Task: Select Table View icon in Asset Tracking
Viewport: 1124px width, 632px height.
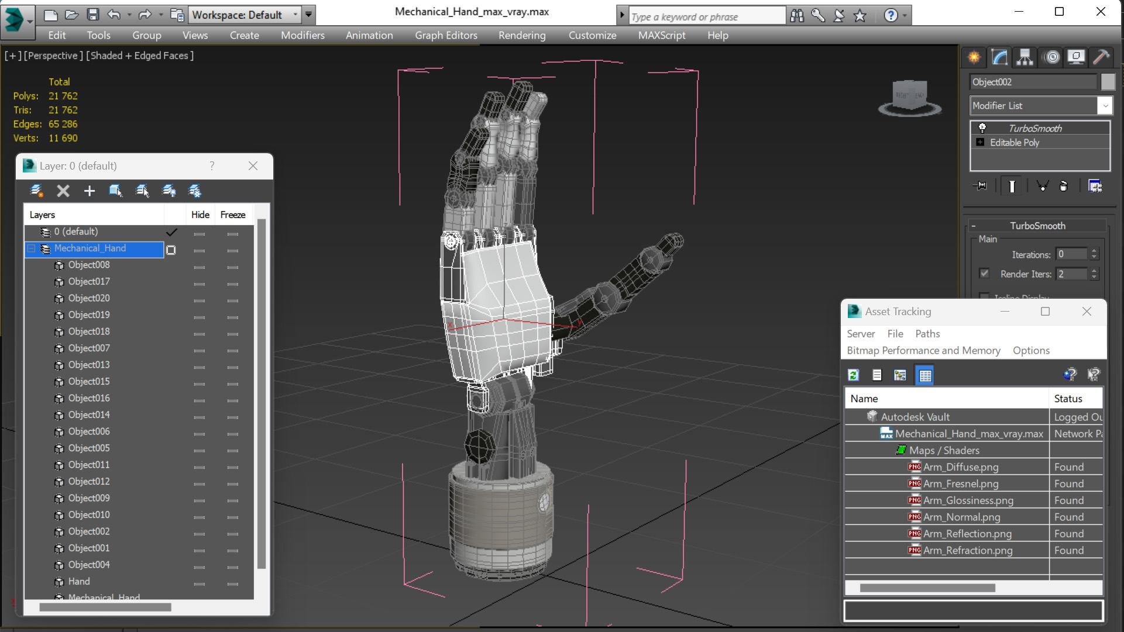Action: point(925,375)
